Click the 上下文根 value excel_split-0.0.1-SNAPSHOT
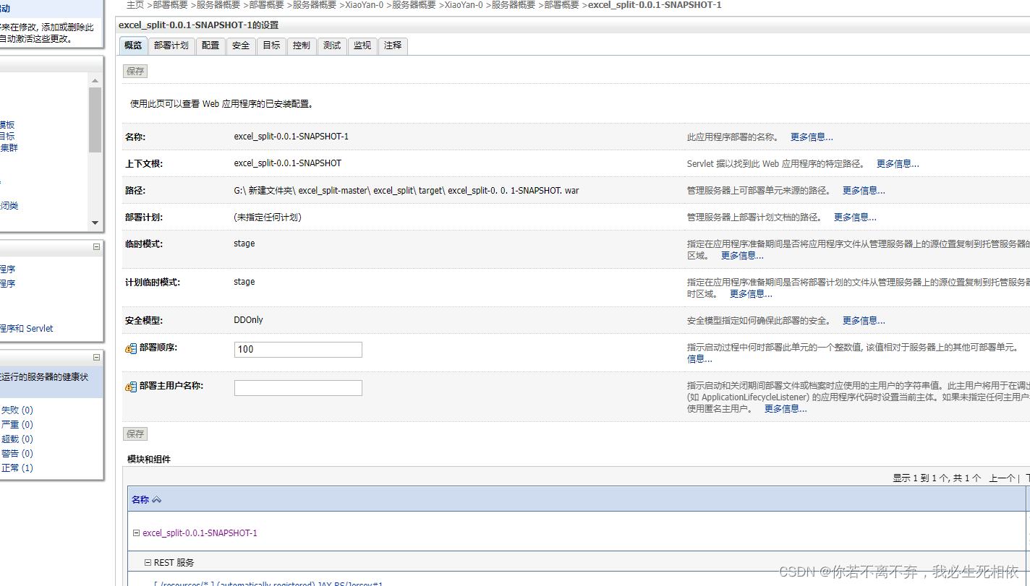This screenshot has height=586, width=1030. click(x=288, y=163)
